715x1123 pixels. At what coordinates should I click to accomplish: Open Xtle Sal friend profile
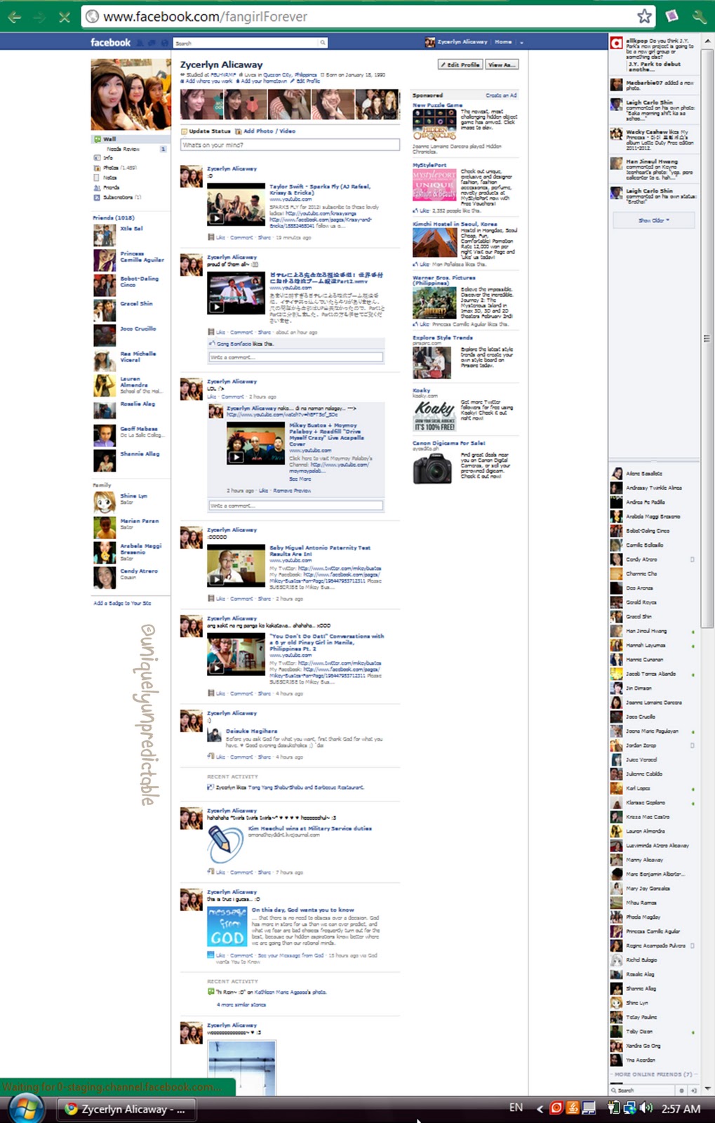pyautogui.click(x=131, y=229)
